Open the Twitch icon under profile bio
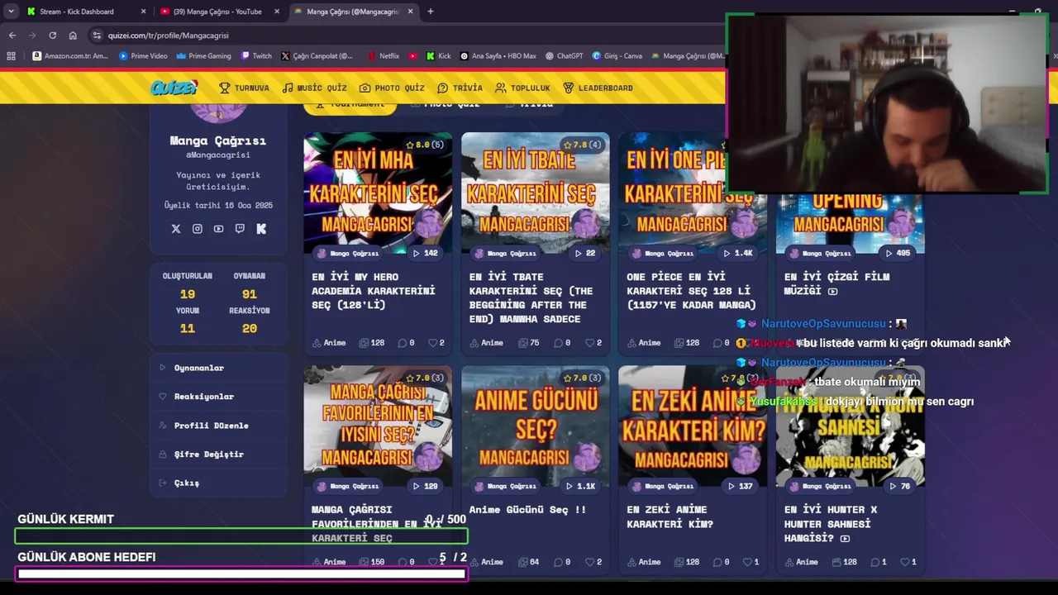This screenshot has width=1058, height=595. (240, 229)
